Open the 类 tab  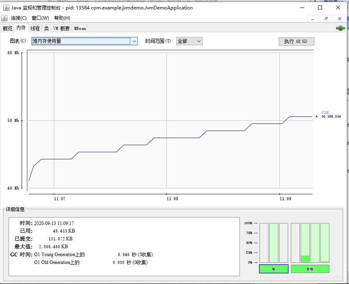[x=46, y=28]
